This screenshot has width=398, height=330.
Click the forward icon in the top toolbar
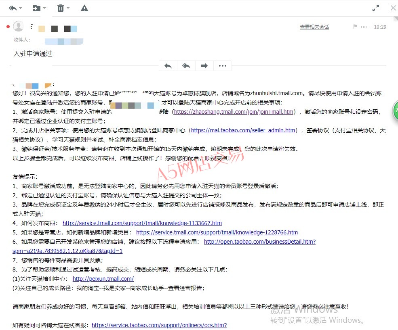pos(37,8)
